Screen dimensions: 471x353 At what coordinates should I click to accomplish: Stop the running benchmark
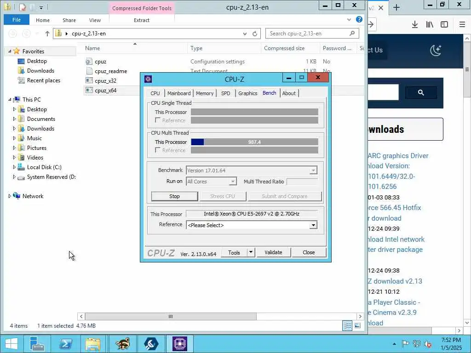[174, 196]
